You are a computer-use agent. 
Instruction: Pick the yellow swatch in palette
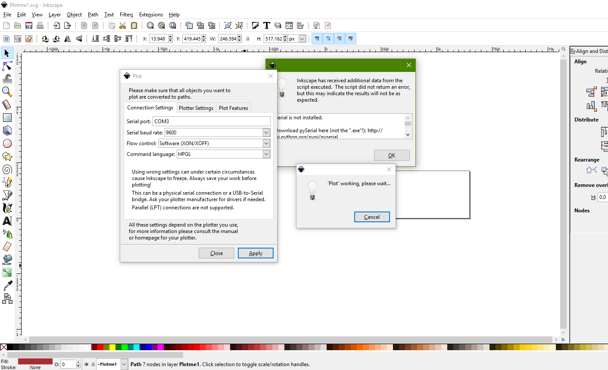112,347
